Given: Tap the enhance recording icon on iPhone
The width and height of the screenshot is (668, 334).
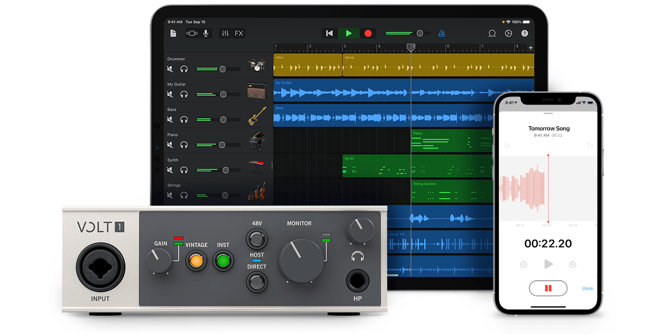Looking at the screenshot, I should tap(507, 146).
